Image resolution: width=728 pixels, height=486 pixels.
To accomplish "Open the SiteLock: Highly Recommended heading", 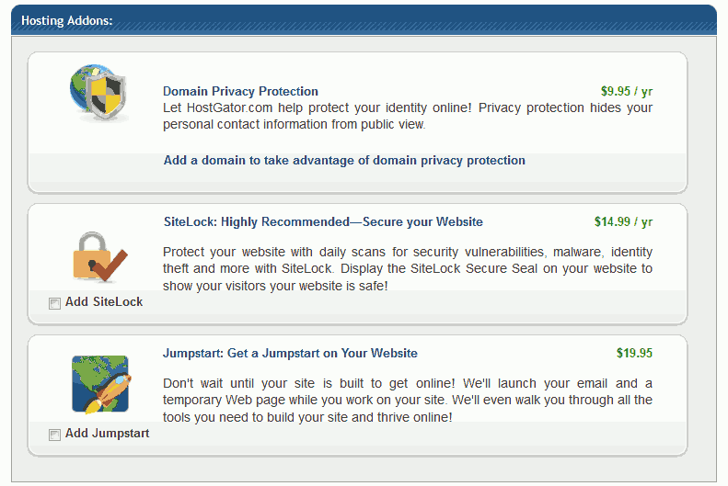I will tap(323, 222).
